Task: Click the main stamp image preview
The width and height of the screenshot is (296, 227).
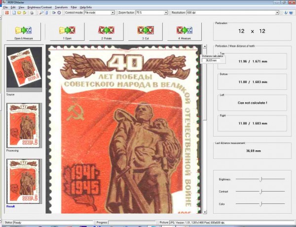Action: coord(124,129)
